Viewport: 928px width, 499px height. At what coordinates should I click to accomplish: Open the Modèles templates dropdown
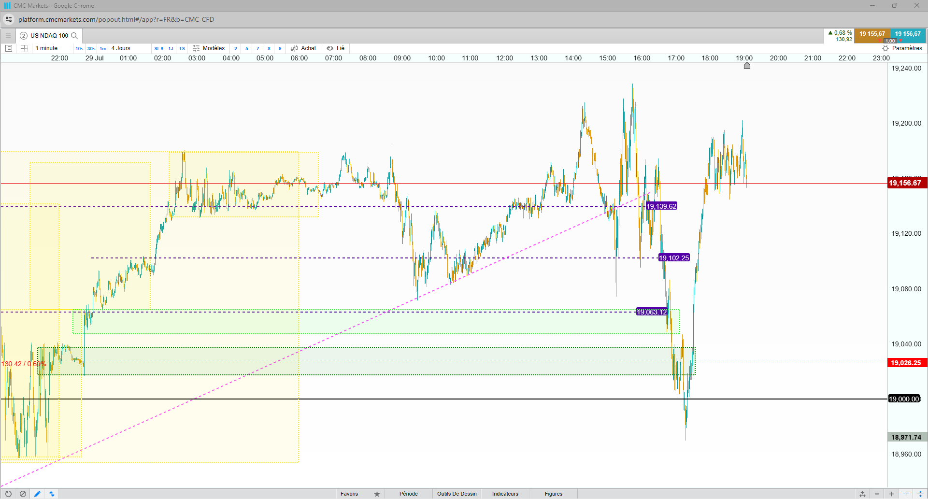pos(209,48)
